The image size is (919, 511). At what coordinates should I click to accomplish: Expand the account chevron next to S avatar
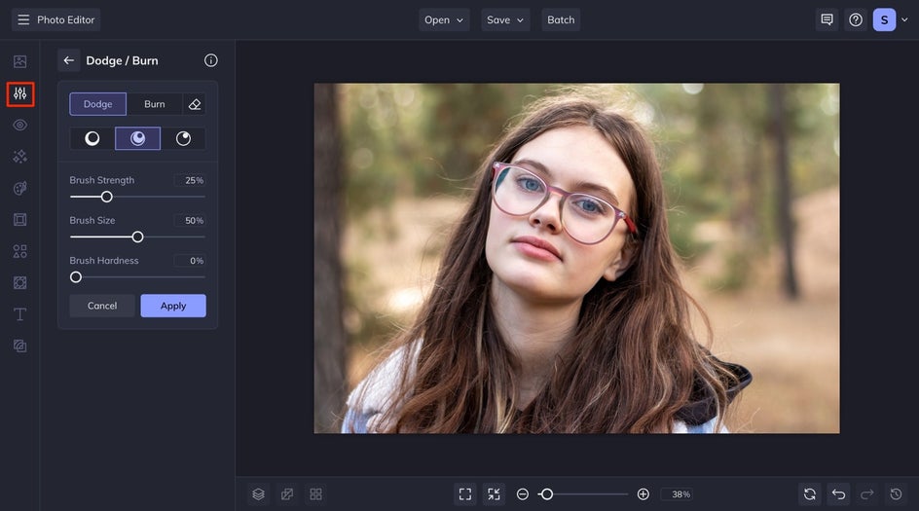[904, 19]
